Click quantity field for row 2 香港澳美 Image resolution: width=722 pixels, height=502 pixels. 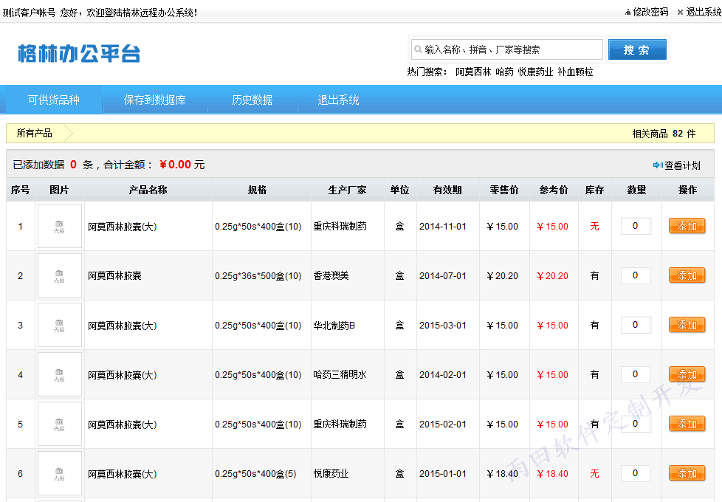point(636,275)
